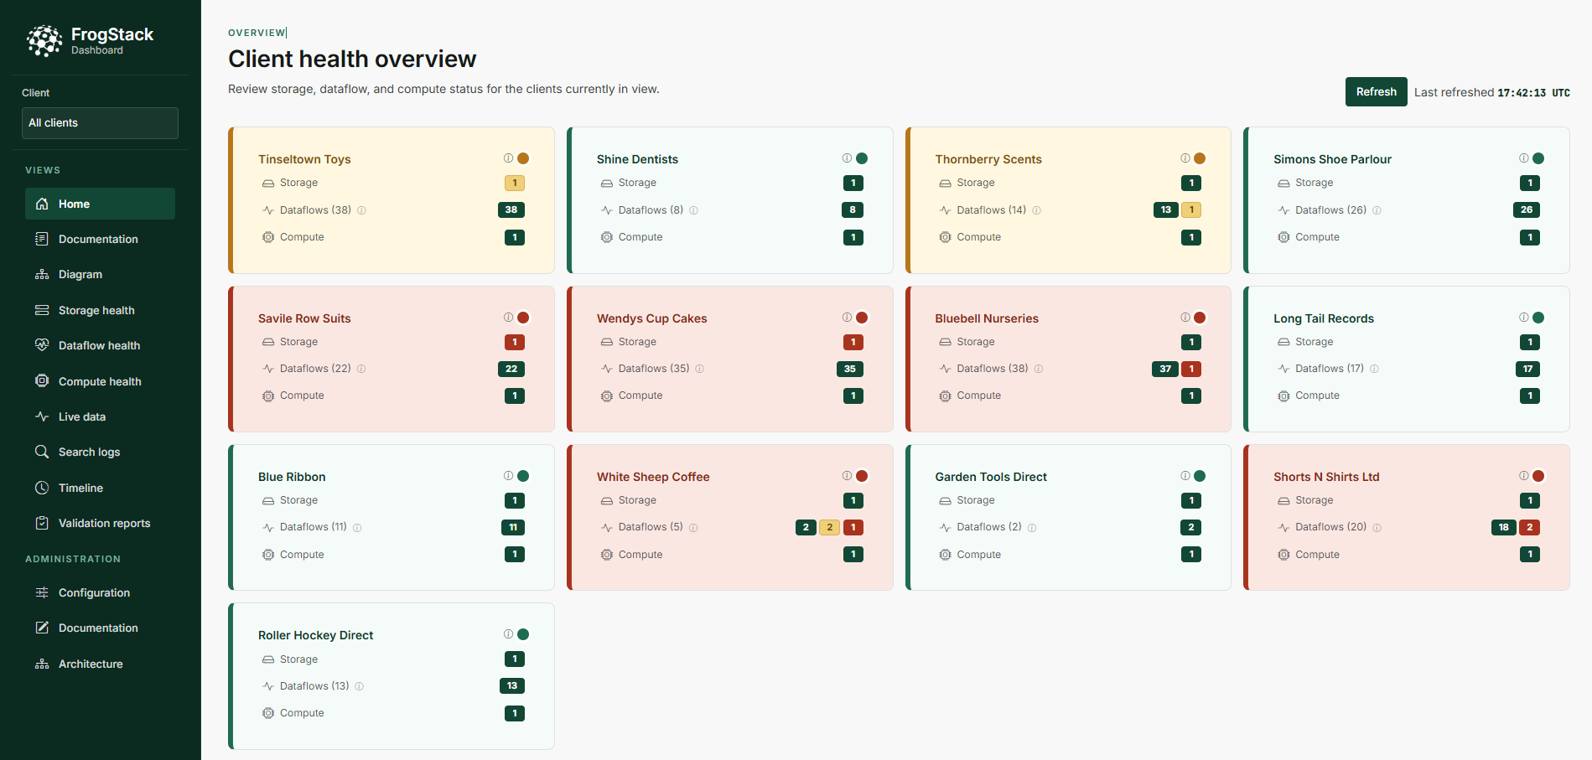Click info icon next to Dataflows (38) in Tinseltown Toys
1592x760 pixels.
(362, 210)
